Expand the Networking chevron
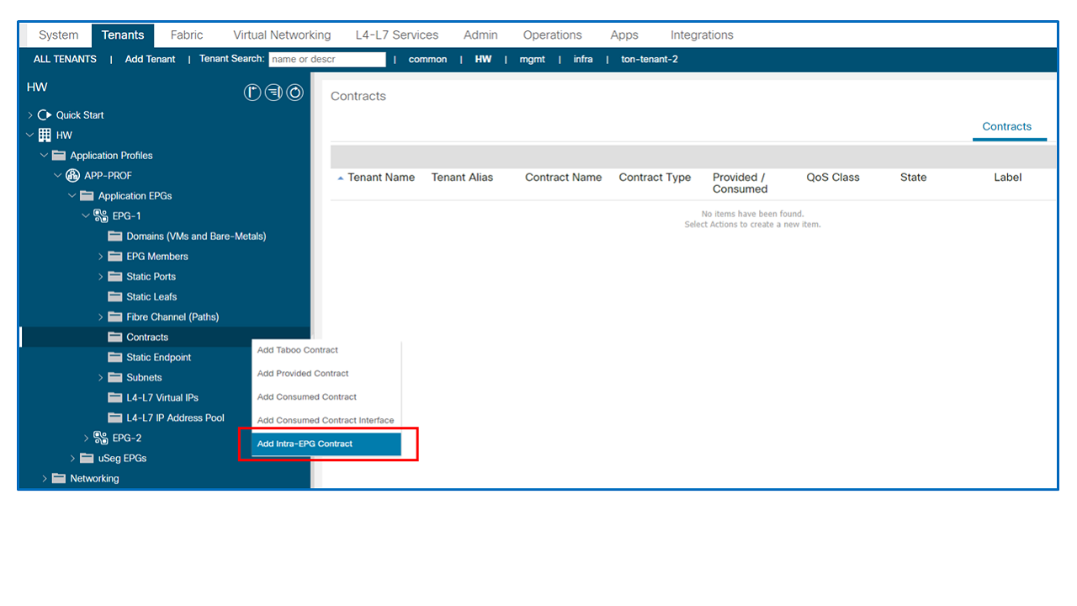Image resolution: width=1077 pixels, height=606 pixels. (x=45, y=479)
